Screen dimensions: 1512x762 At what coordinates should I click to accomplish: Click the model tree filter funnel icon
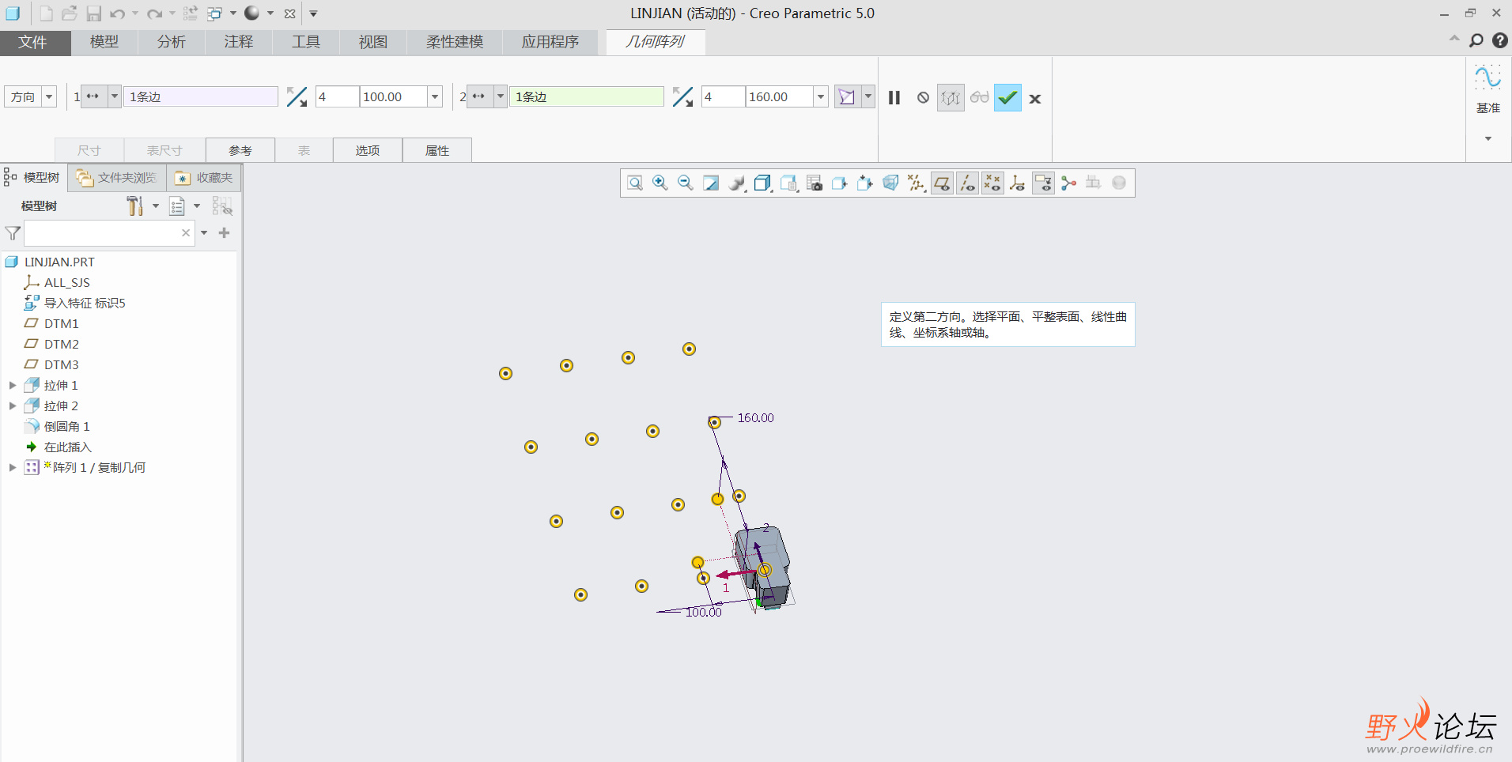tap(13, 233)
